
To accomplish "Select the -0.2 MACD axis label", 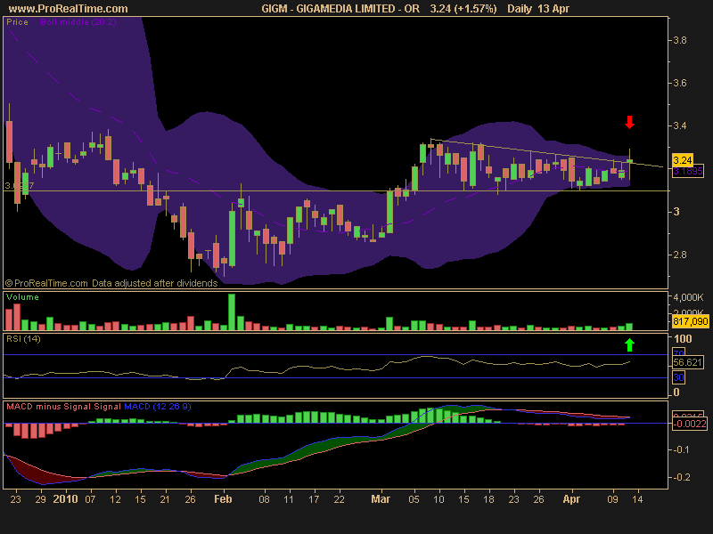I will (681, 477).
